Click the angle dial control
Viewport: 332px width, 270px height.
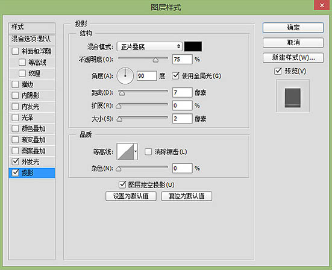(125, 76)
